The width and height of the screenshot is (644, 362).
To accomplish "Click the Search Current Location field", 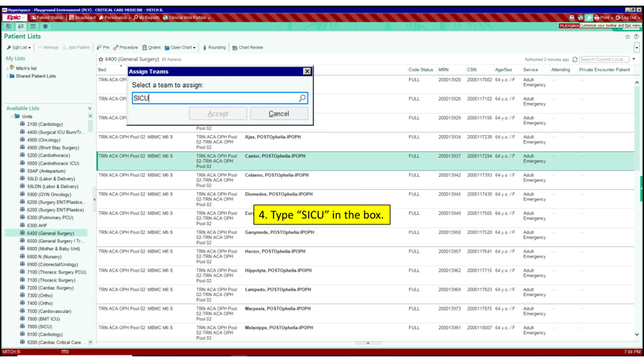I will [604, 59].
